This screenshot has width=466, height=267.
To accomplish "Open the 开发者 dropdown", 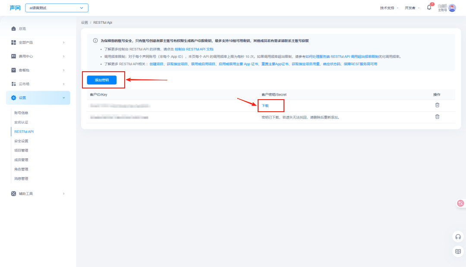I will pos(412,8).
